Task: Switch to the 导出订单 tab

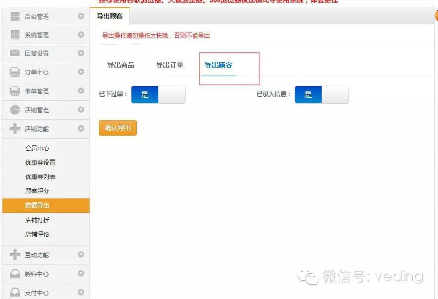Action: coord(169,65)
